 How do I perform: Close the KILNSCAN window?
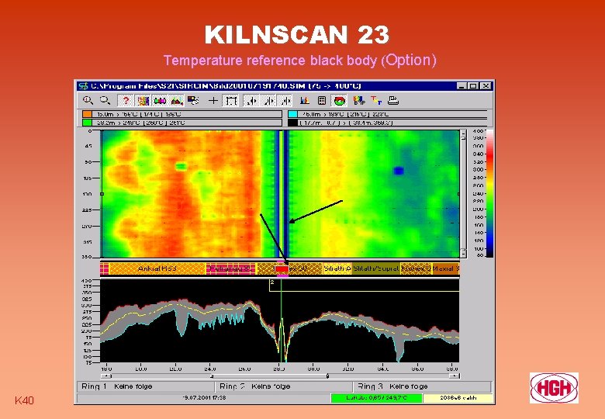tap(486, 86)
